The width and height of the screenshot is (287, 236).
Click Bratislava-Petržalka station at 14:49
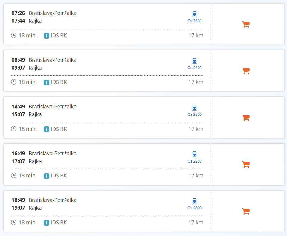(53, 107)
